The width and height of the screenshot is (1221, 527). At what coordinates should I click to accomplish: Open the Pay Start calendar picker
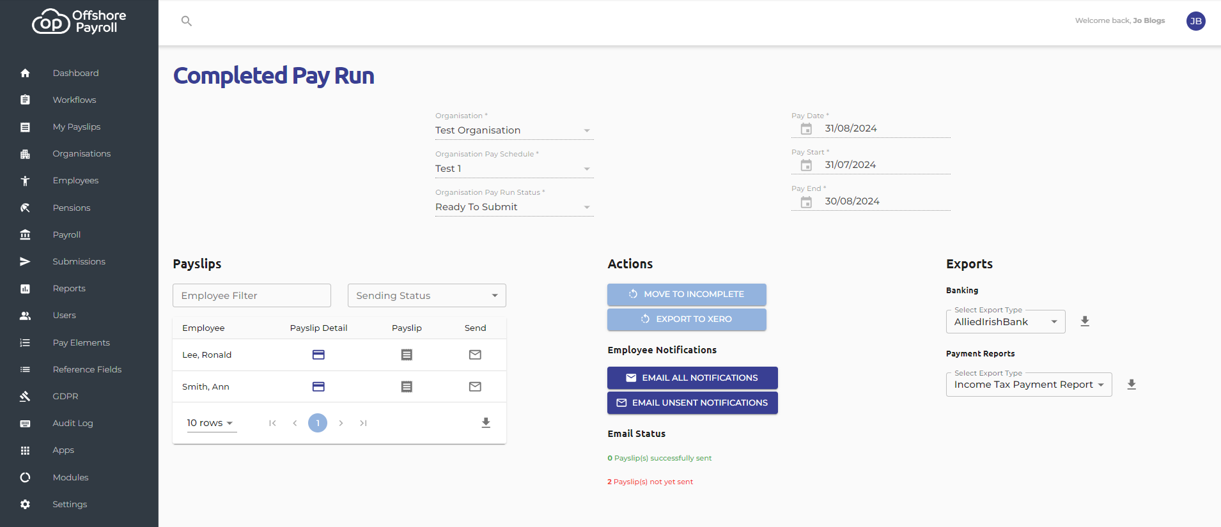pos(806,165)
